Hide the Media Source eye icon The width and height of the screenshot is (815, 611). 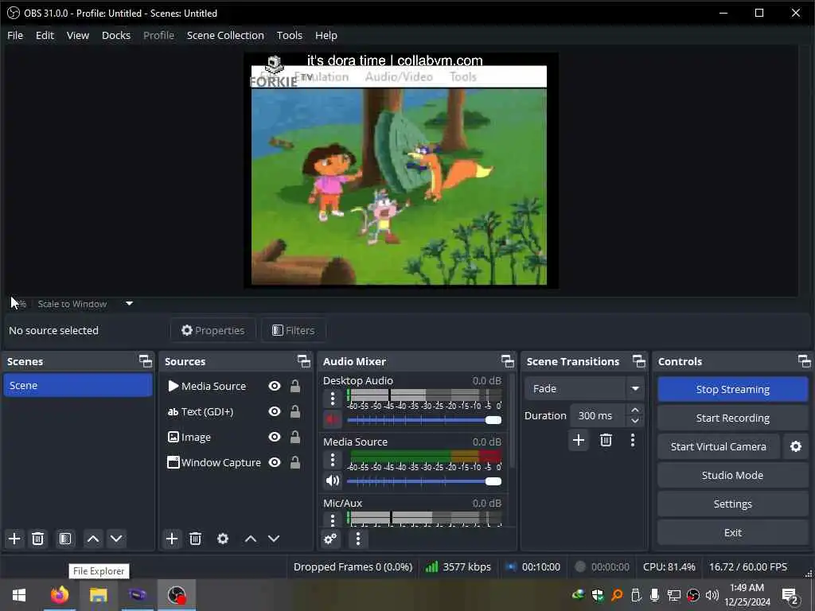click(x=275, y=386)
